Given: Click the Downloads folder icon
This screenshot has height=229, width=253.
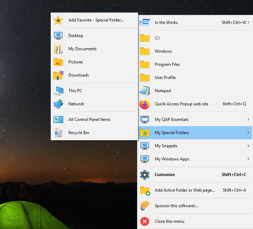Looking at the screenshot, I should tap(58, 75).
